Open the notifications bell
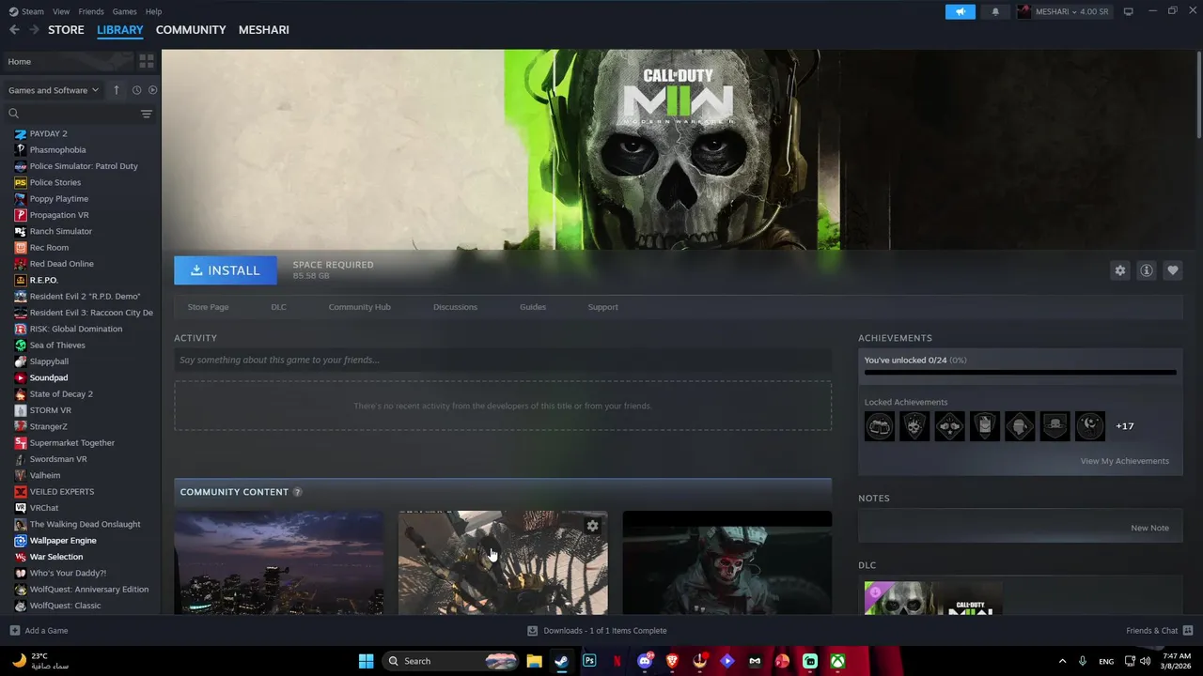1203x676 pixels. click(x=995, y=11)
